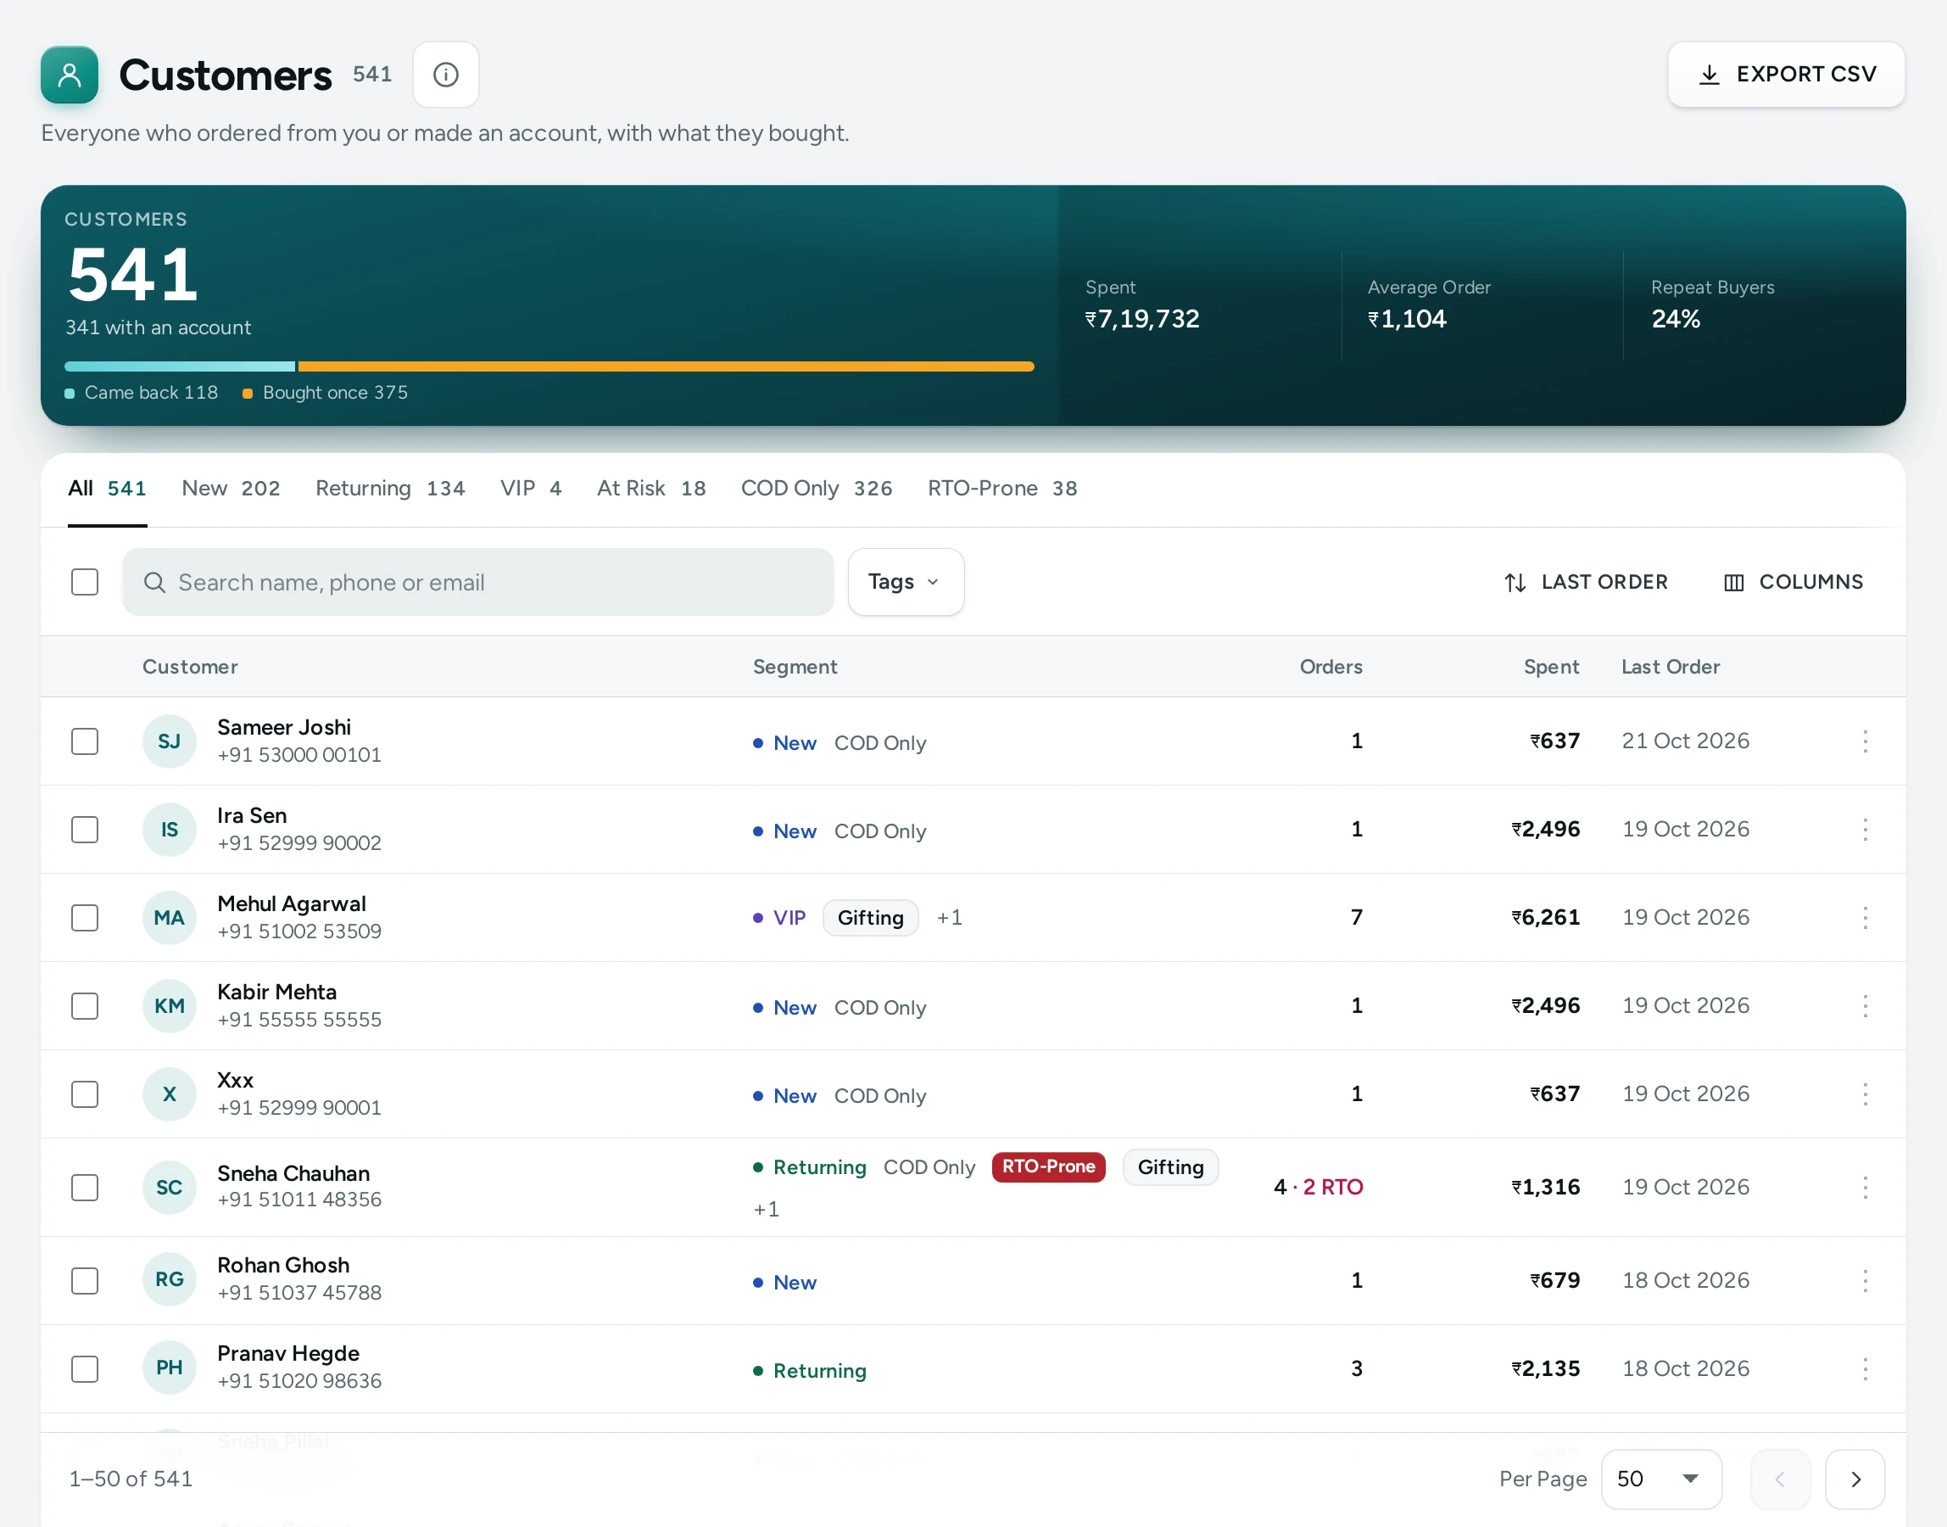Click the SC avatar of Sneha Chauhan

pos(169,1188)
